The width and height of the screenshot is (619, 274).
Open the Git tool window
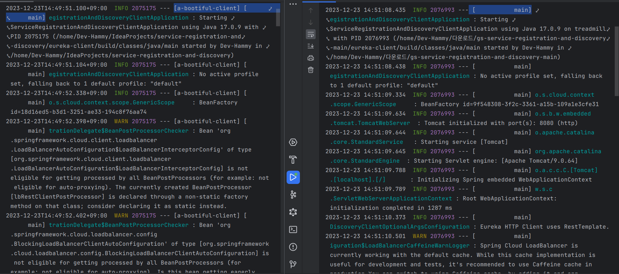[x=293, y=265]
